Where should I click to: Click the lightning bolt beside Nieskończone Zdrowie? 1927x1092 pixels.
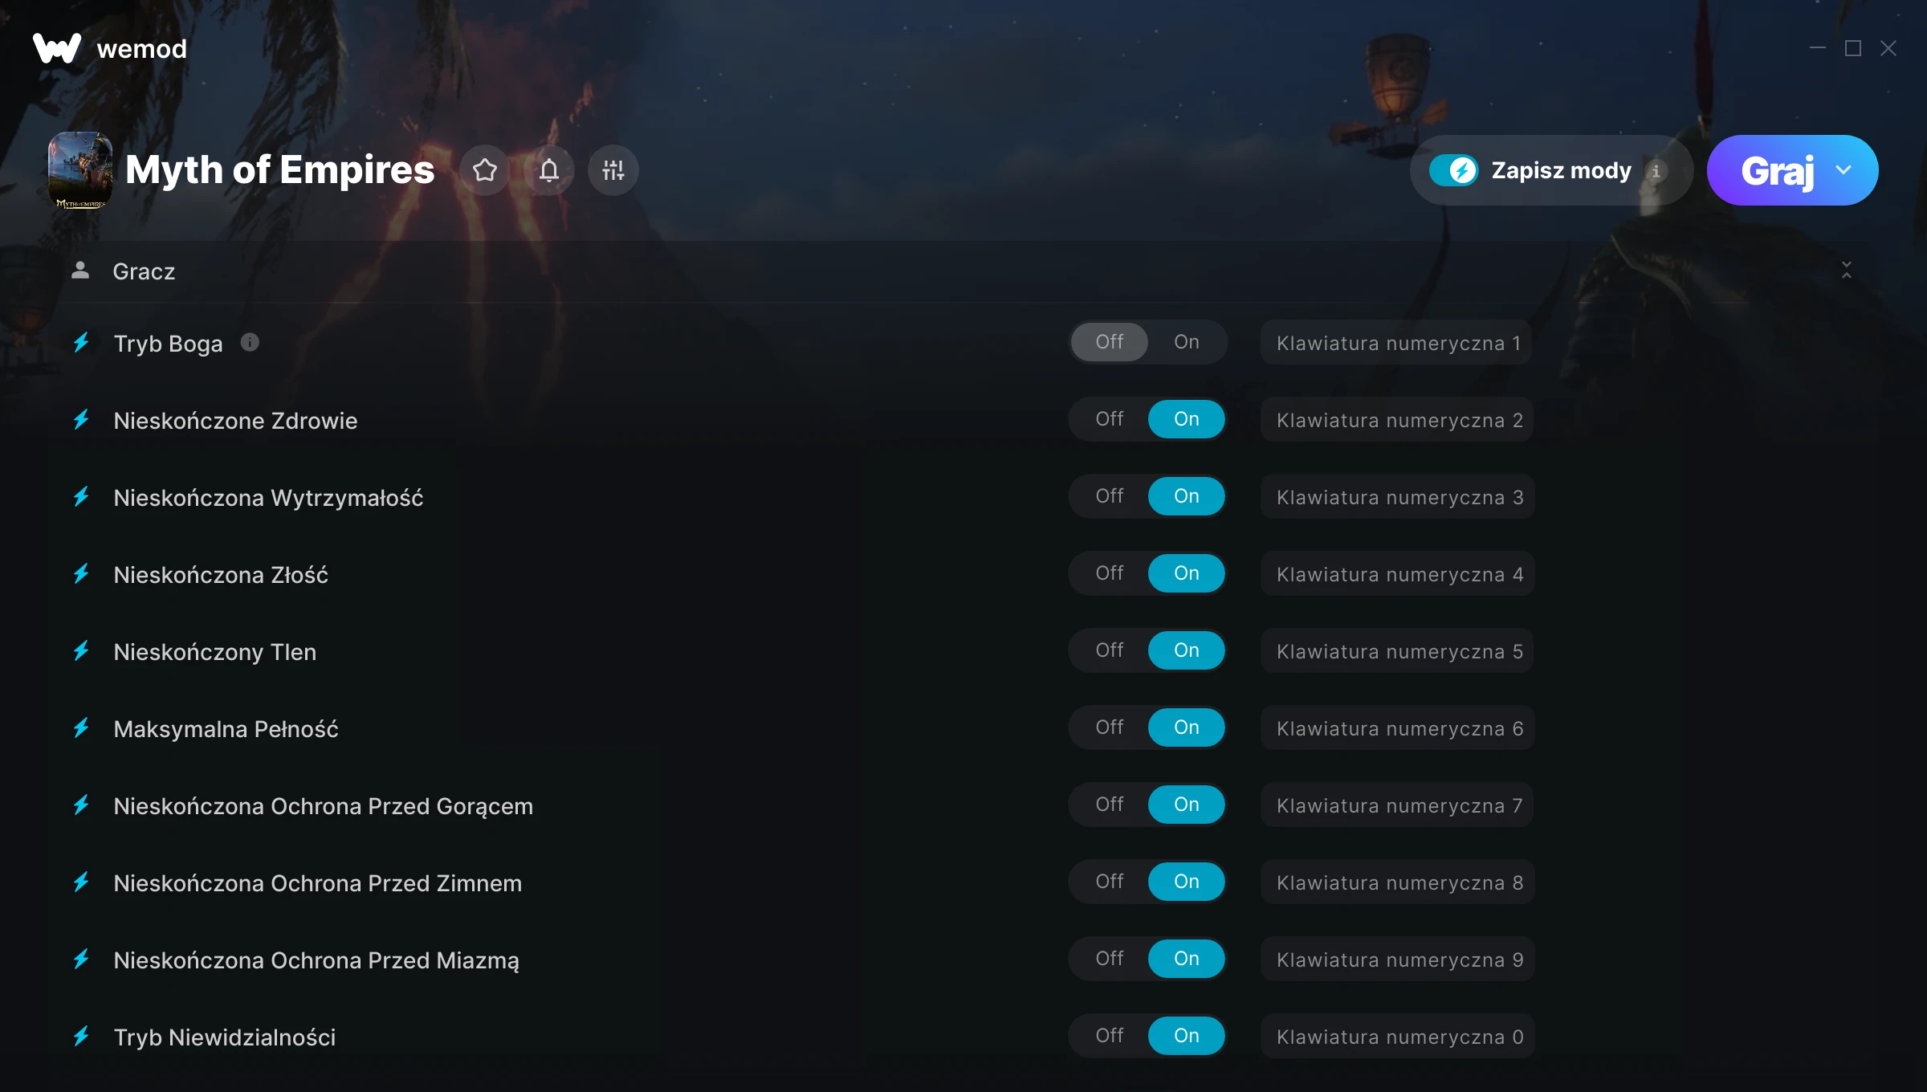pos(81,420)
